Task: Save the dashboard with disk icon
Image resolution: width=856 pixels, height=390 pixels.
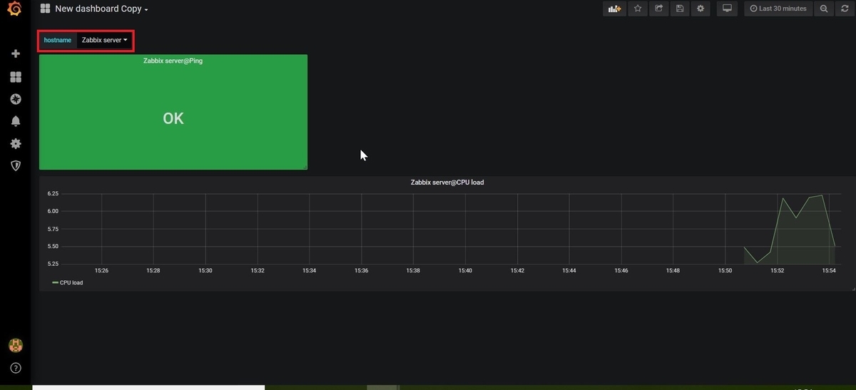Action: coord(680,9)
